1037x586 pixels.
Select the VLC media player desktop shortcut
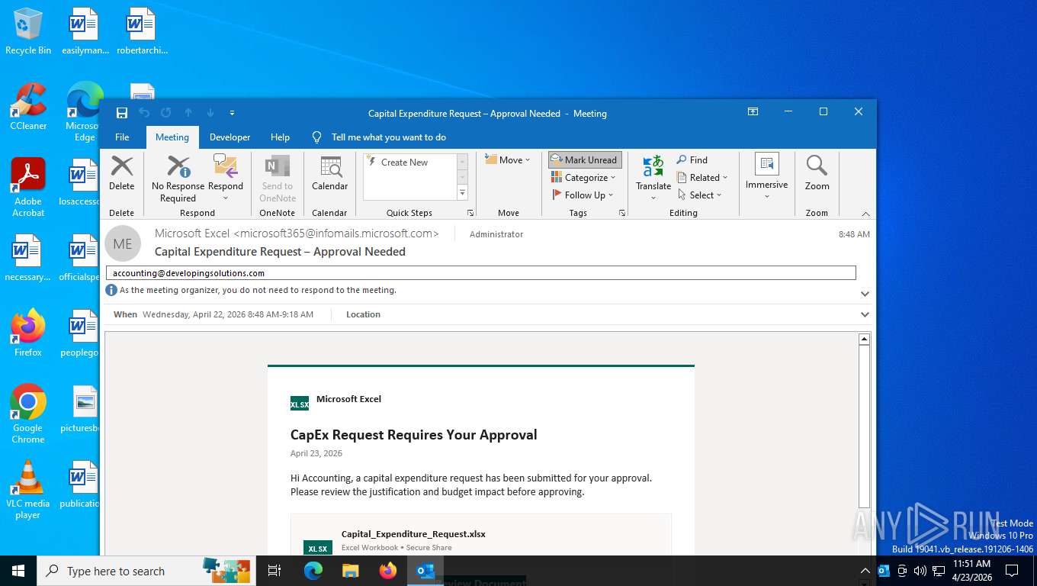click(x=28, y=490)
